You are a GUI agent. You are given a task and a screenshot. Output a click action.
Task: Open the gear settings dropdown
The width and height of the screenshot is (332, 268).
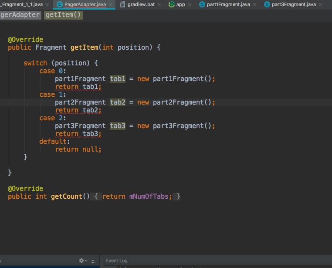[83, 261]
